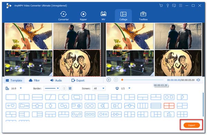Open the shopping cart purchase icon
Image resolution: width=207 pixels, height=135 pixels.
click(161, 5)
